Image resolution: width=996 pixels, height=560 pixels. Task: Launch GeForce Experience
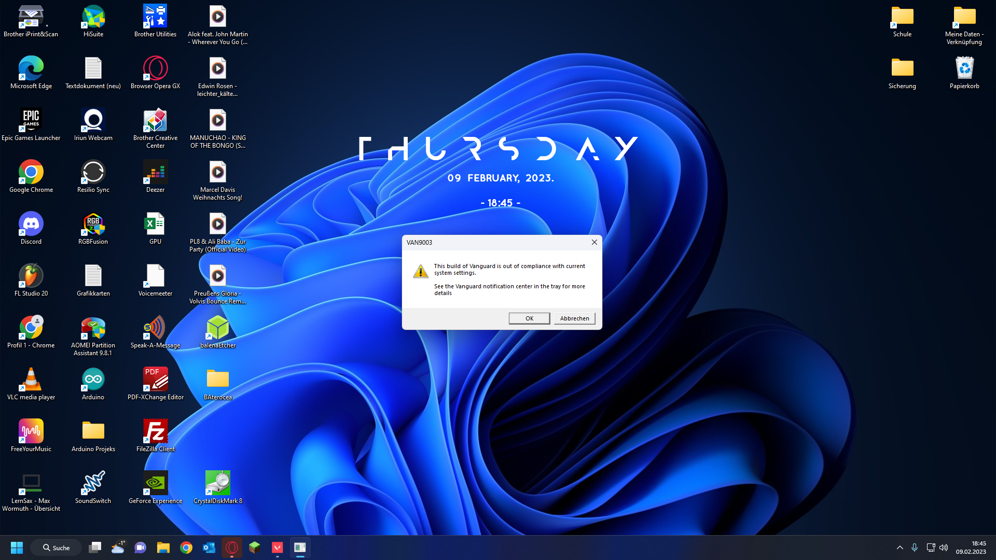click(155, 483)
